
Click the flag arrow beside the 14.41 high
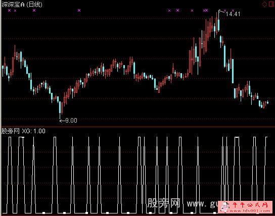tap(221, 12)
